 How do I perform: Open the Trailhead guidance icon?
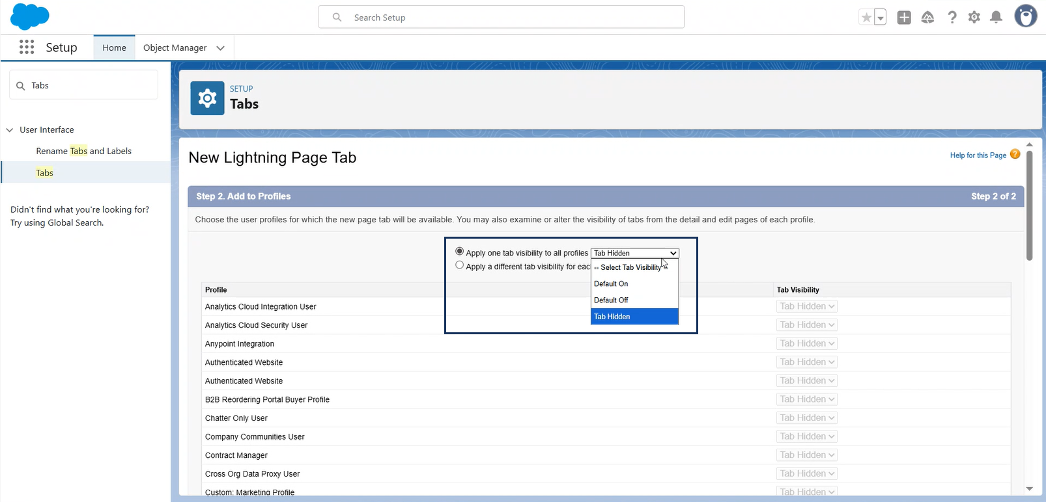pyautogui.click(x=927, y=18)
